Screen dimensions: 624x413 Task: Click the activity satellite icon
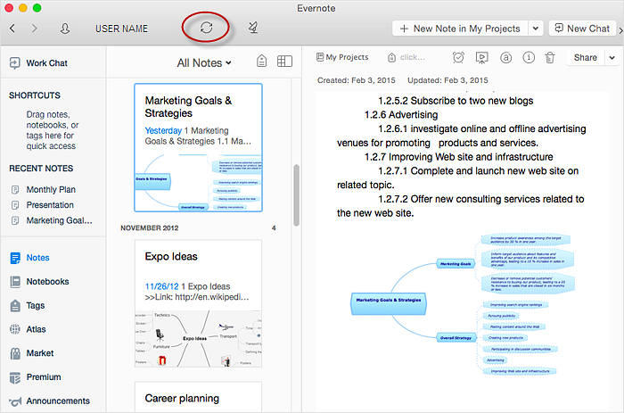[253, 28]
